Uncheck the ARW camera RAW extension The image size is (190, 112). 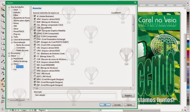point(35,19)
